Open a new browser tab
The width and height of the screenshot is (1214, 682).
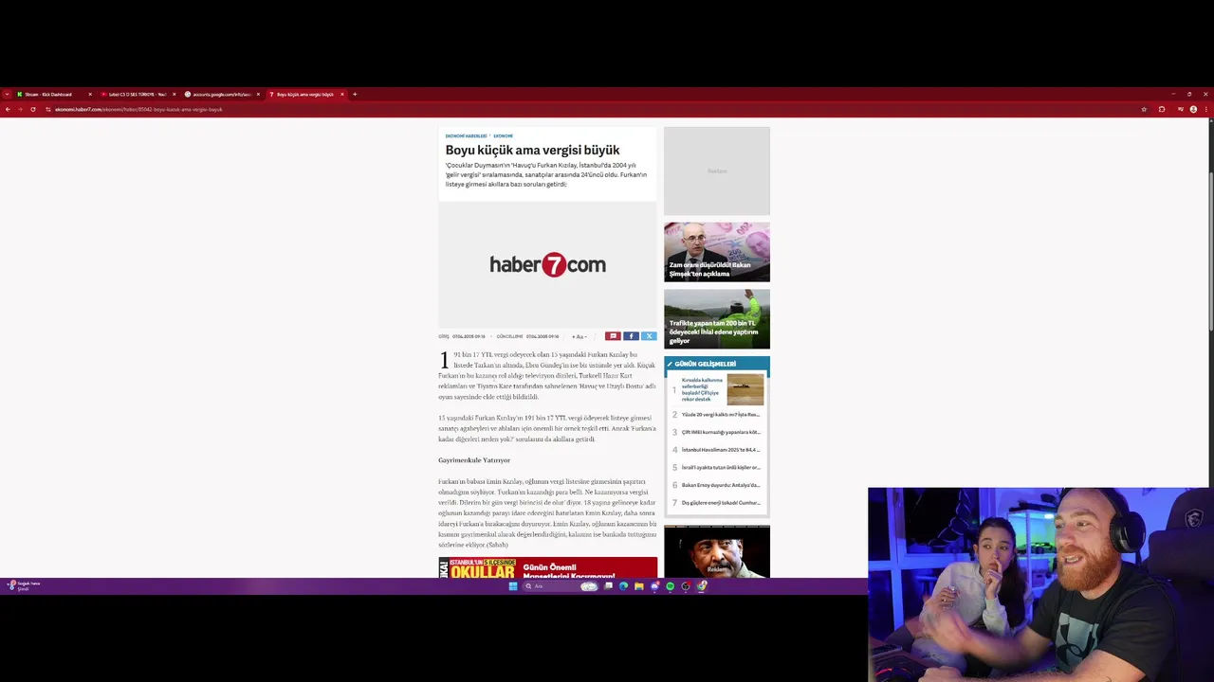(355, 94)
